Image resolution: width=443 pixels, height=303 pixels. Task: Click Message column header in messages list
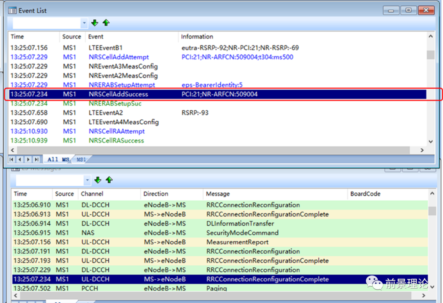tap(275, 194)
